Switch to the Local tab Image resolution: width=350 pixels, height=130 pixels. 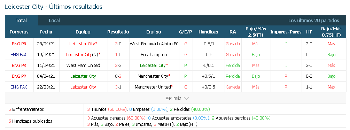coord(54,20)
